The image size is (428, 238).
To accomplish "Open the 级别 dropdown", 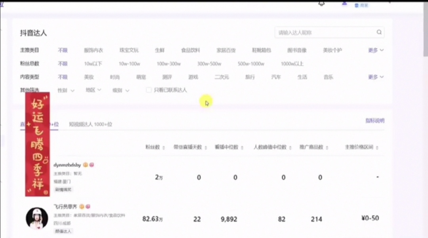I will [x=120, y=90].
